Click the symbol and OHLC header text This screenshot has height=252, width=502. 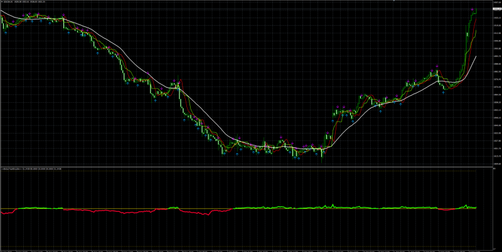click(x=24, y=2)
